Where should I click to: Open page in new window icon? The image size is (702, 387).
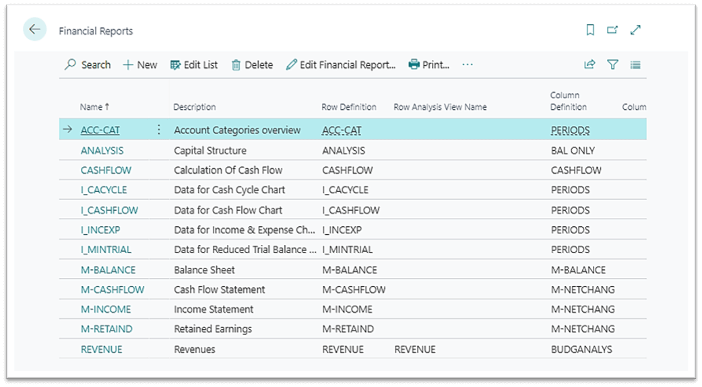[x=612, y=30]
